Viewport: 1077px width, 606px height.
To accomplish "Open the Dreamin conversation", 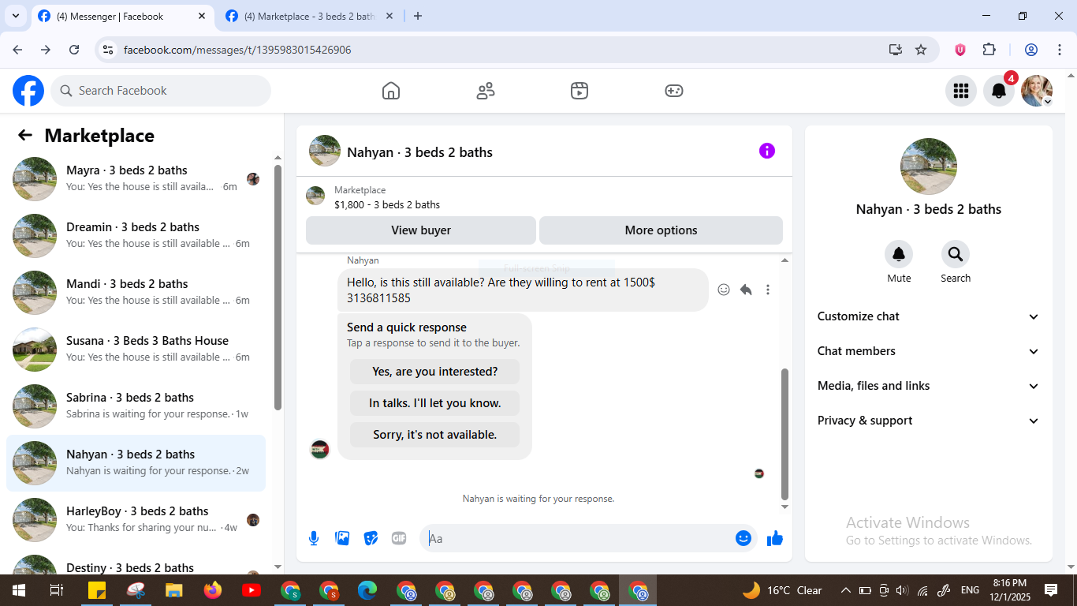I will [x=136, y=235].
